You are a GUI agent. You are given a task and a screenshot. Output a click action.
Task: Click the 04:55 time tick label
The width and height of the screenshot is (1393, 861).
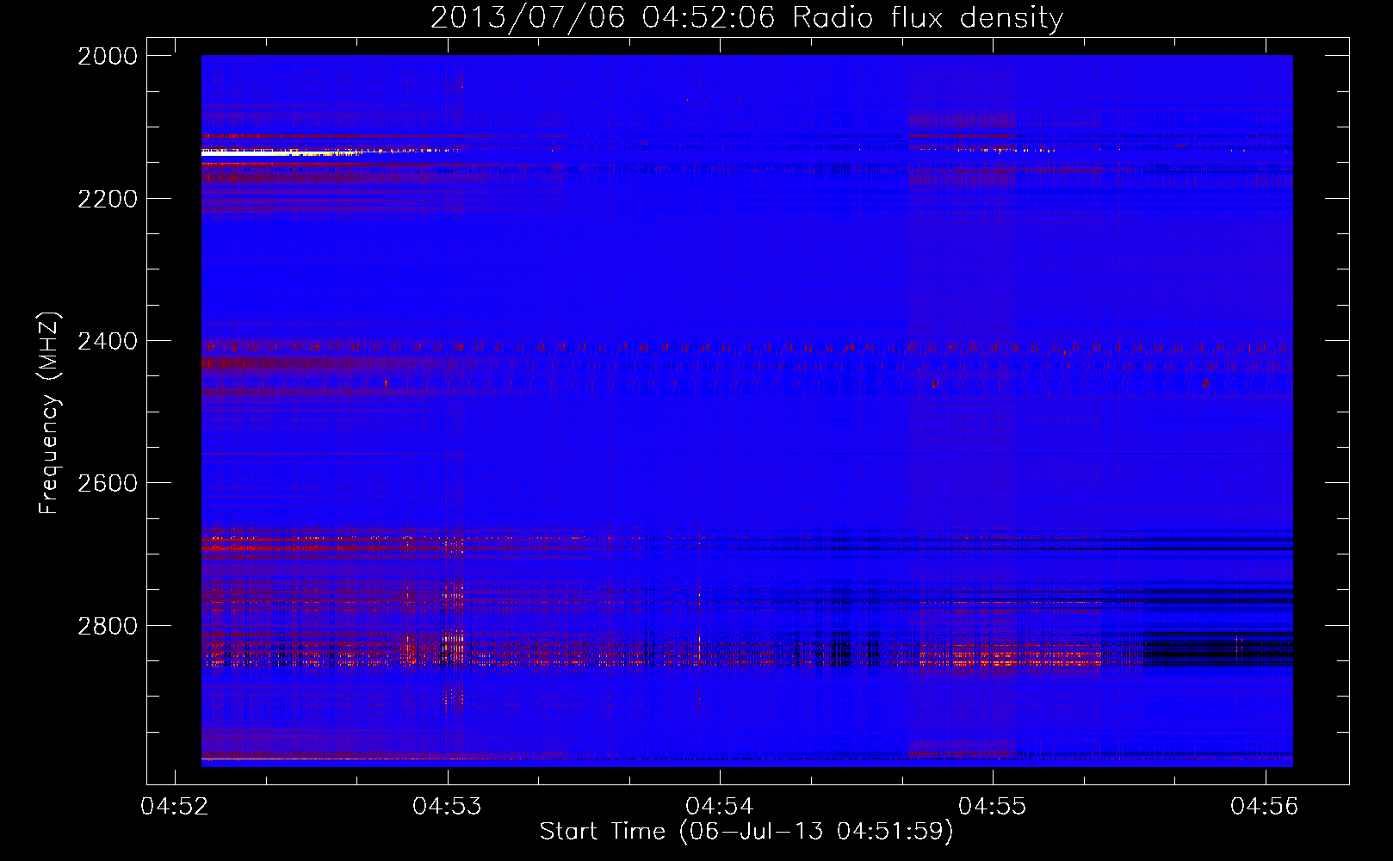(x=993, y=806)
